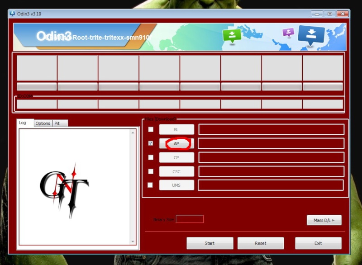362x265 pixels.
Task: Enable the BL file checkbox
Action: tap(151, 129)
